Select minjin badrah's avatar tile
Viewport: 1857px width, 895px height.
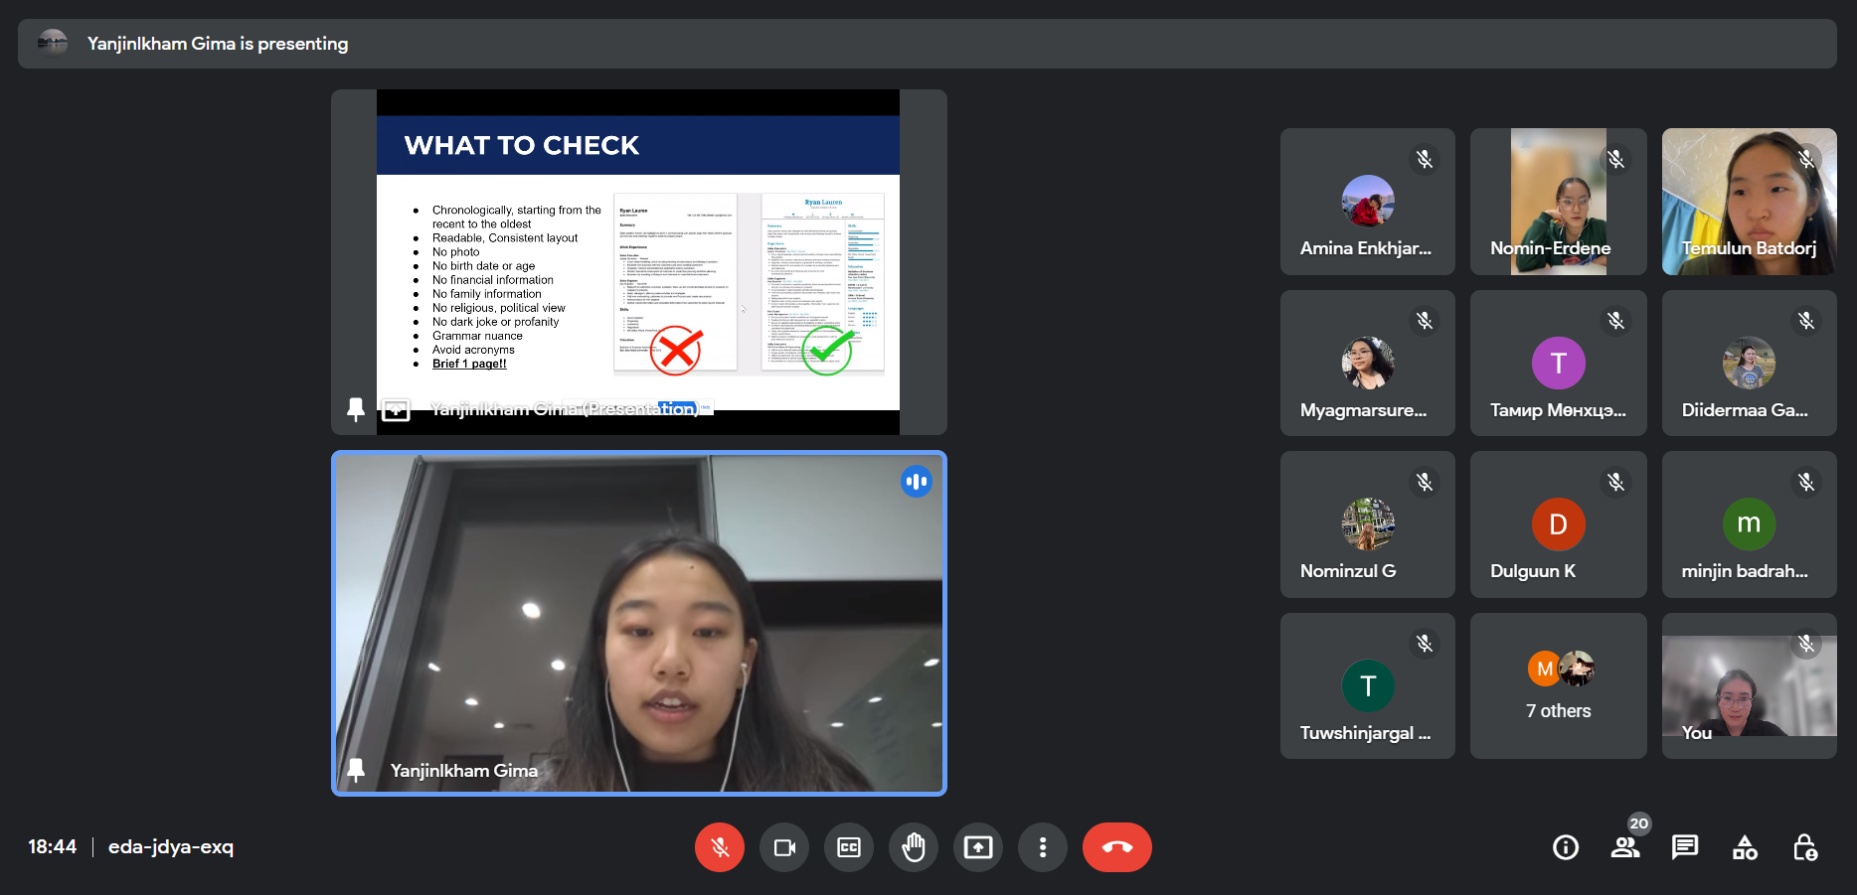click(1750, 524)
